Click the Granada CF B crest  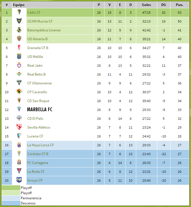pos(19,48)
